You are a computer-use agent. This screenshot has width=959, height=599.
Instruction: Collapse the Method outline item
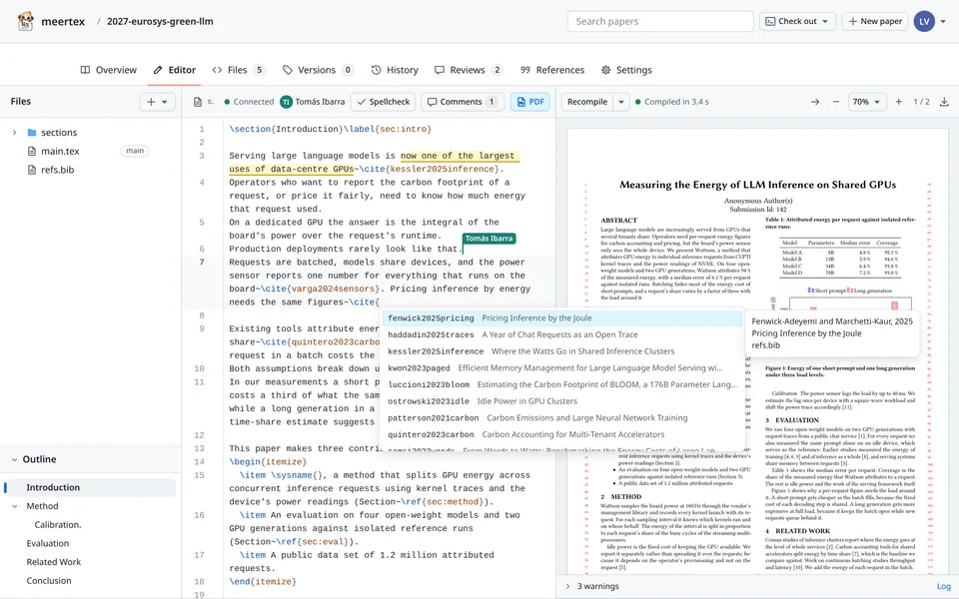point(15,506)
